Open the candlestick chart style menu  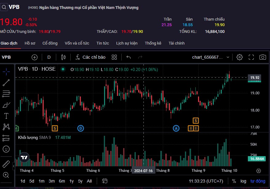(64, 57)
